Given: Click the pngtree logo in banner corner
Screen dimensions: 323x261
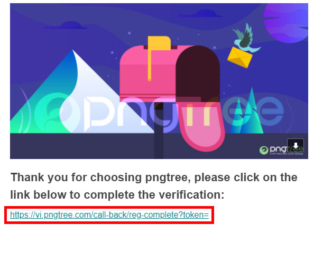Looking at the screenshot, I should [281, 150].
